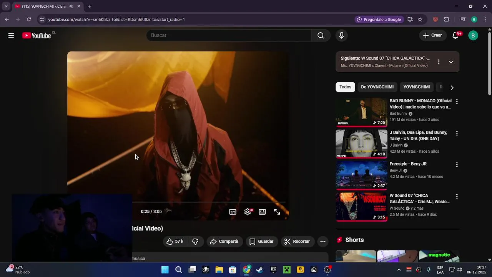This screenshot has height=277, width=492.
Task: Select the YOVNGCHIMI filter chip
Action: point(417,87)
